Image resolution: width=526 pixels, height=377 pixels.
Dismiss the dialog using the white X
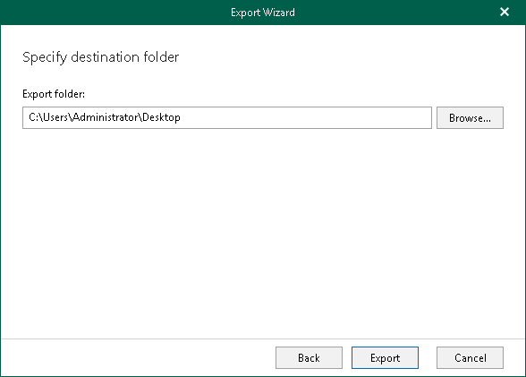pyautogui.click(x=505, y=12)
